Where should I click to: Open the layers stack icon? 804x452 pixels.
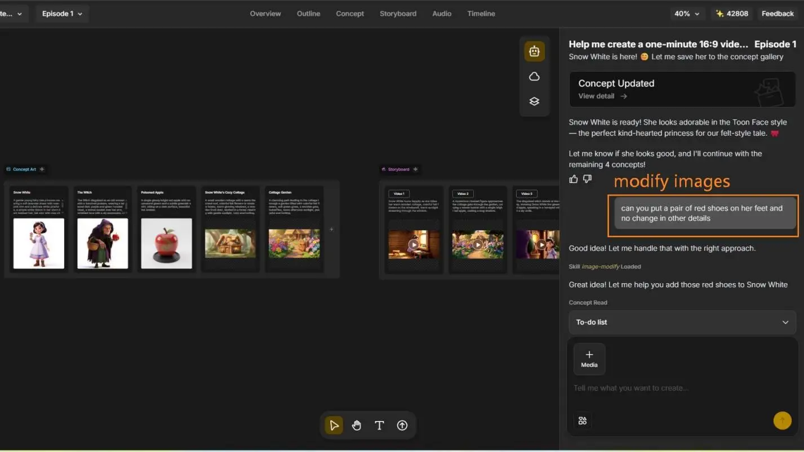pyautogui.click(x=534, y=101)
